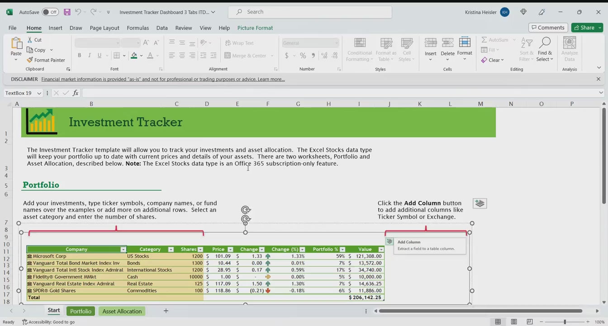Add a new sheet with plus icon

(x=166, y=311)
